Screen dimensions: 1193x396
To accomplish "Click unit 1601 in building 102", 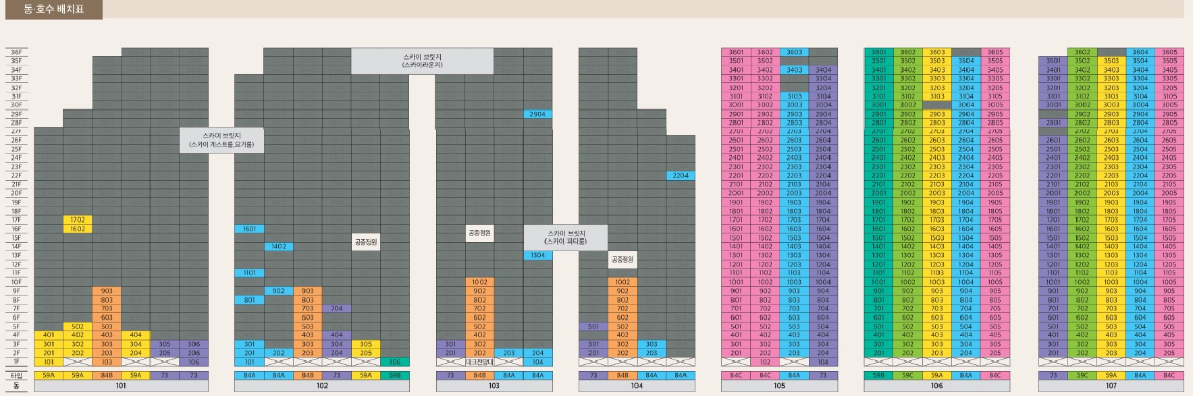I will coord(249,229).
